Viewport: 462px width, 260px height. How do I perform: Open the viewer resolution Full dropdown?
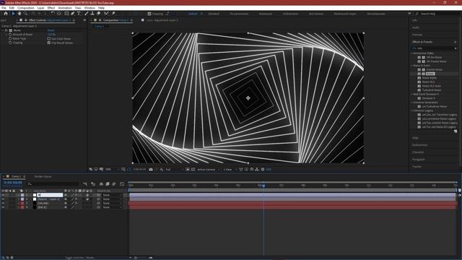point(175,170)
